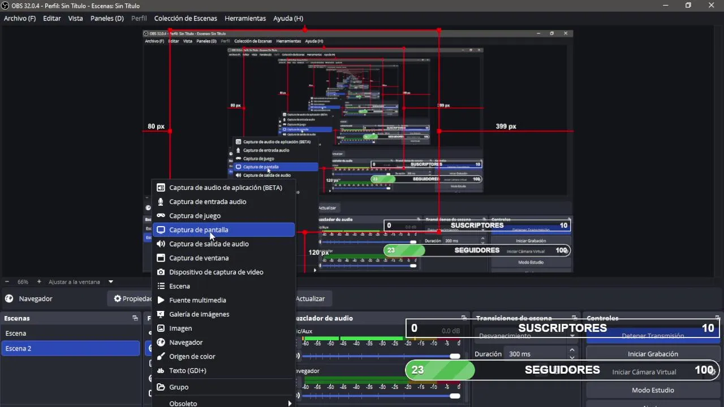Viewport: 724px width, 407px height.
Task: Select Grupo from the source list menu
Action: 224,387
